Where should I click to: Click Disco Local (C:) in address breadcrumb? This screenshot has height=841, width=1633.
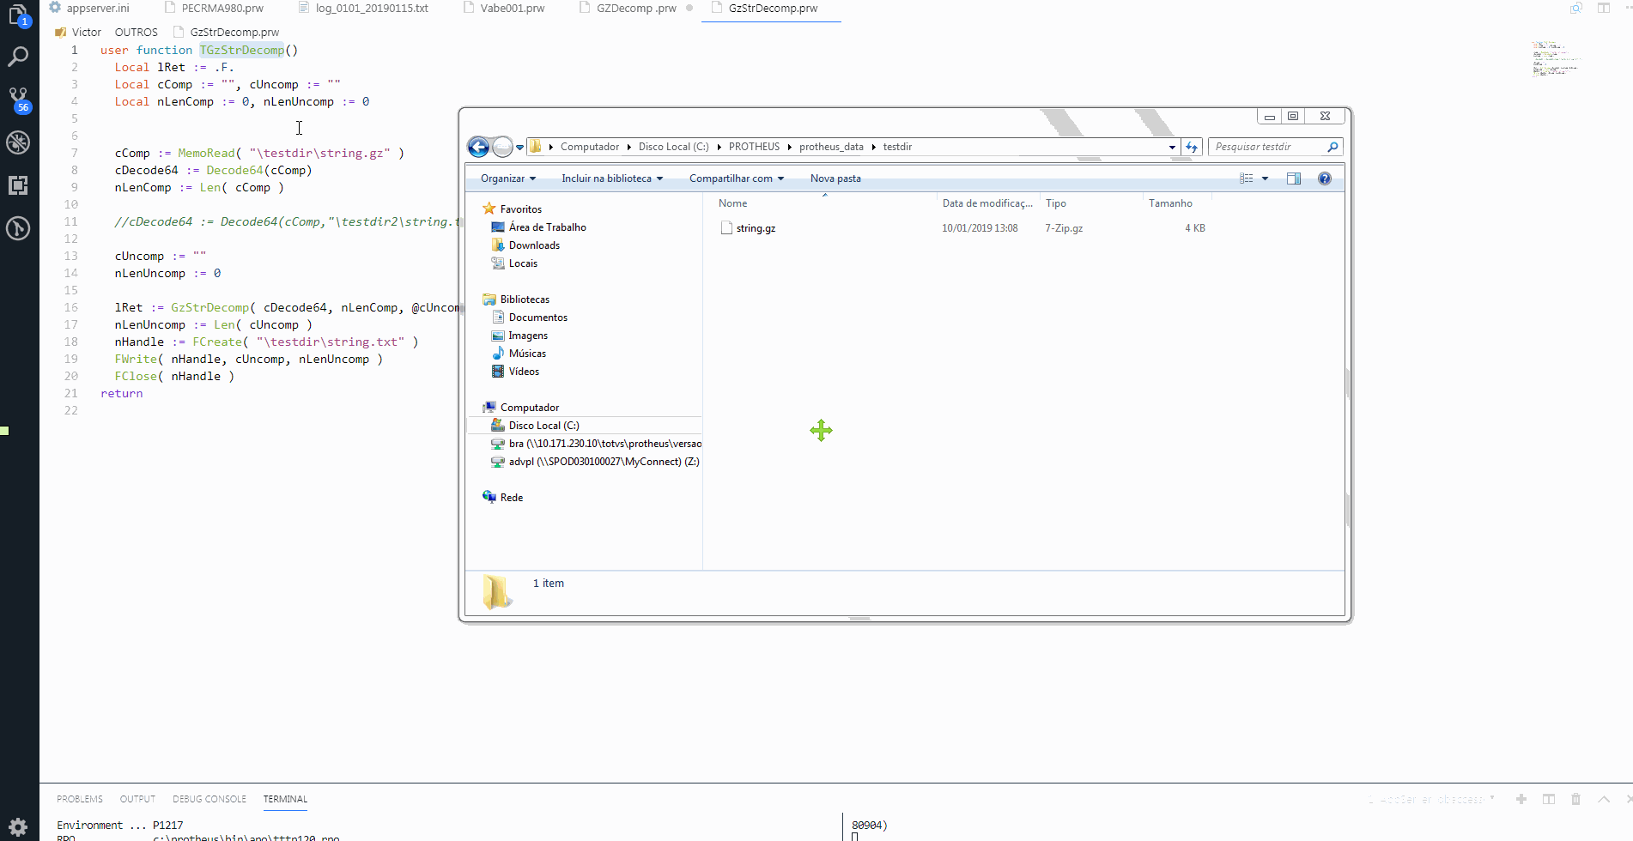[673, 147]
